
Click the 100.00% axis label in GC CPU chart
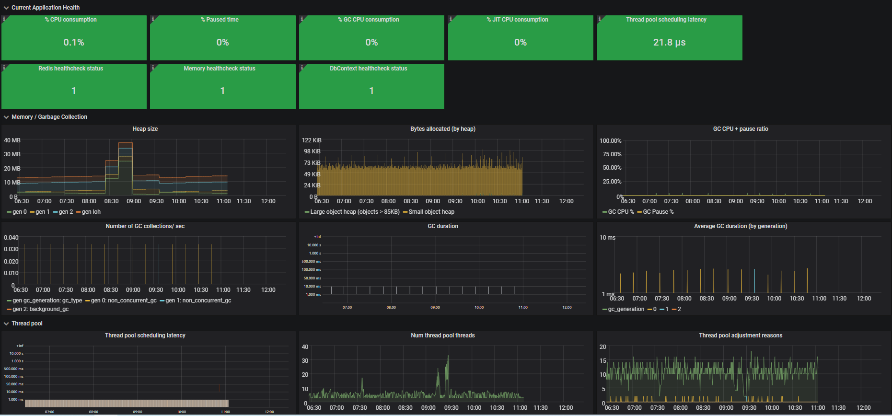(x=610, y=141)
